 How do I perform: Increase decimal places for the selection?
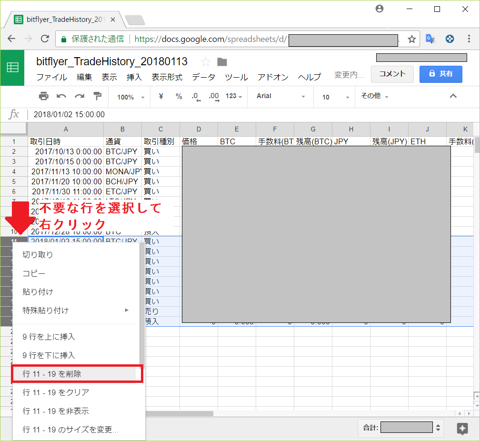coord(213,96)
